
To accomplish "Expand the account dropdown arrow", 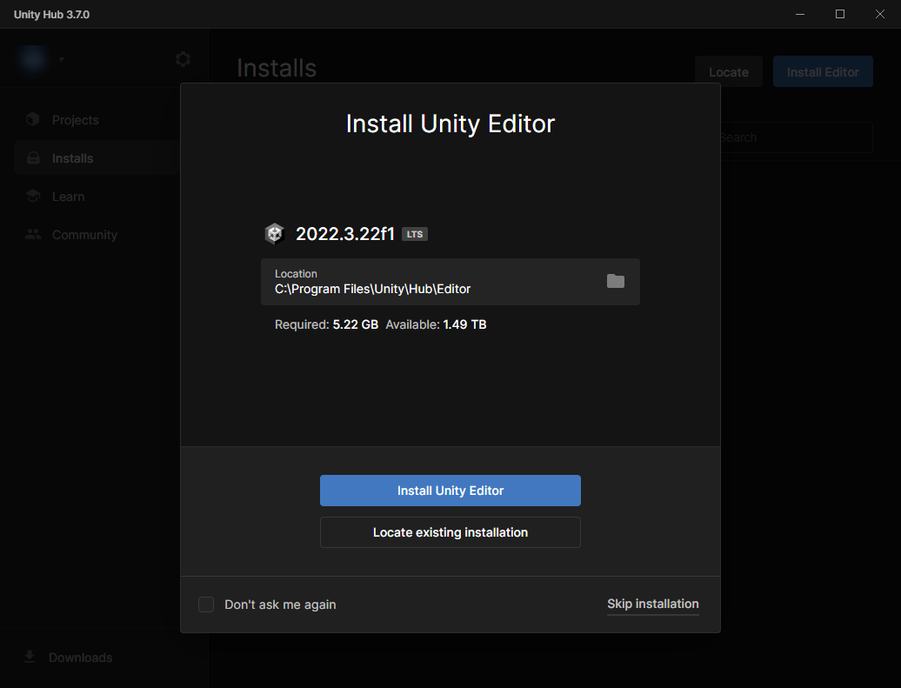I will (x=61, y=60).
